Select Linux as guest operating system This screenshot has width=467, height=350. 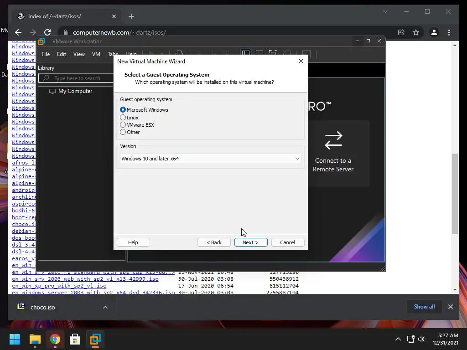pos(123,118)
